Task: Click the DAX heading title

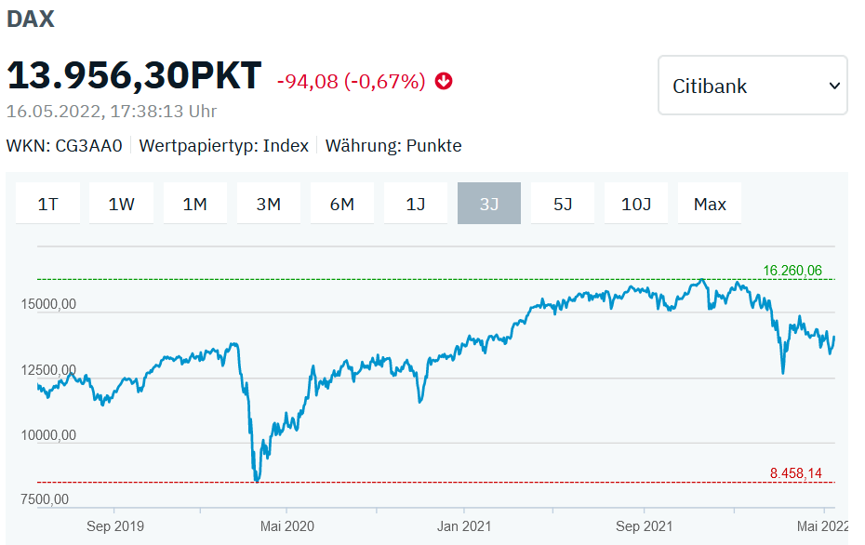Action: click(31, 20)
